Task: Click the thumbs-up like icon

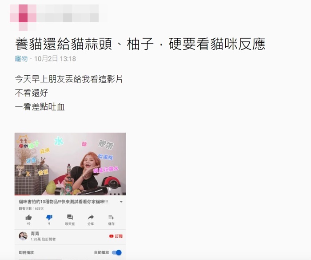Action: 28,217
